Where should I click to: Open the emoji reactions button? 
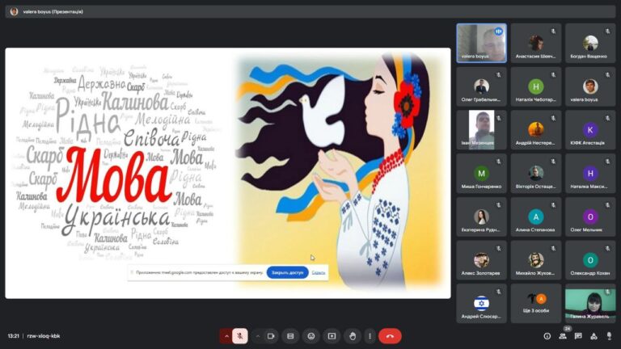[x=310, y=336]
